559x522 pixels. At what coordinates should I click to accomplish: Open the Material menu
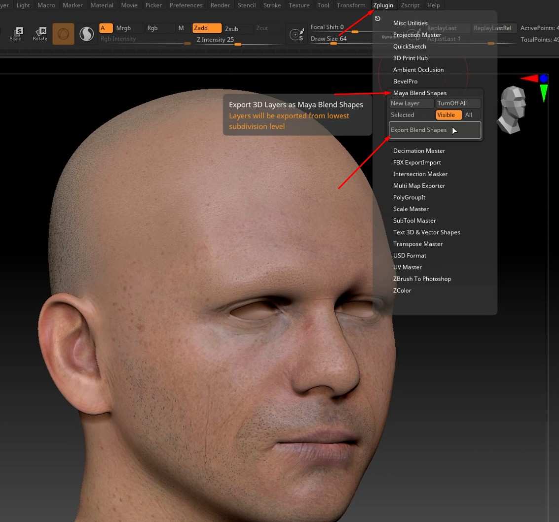click(102, 5)
